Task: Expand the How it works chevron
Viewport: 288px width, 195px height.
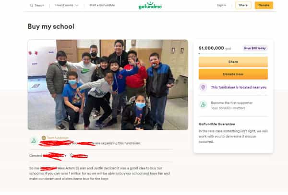Action: (77, 5)
